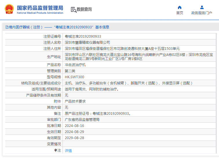Select the 生产地址 address value
219x160 pixels.
[x=139, y=57]
